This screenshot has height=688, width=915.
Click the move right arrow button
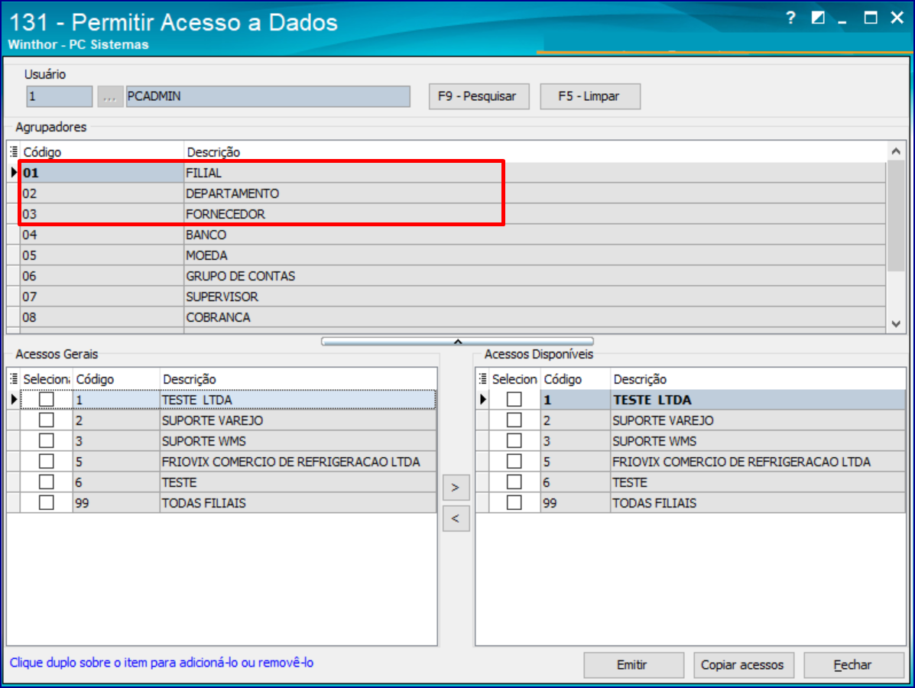click(x=456, y=487)
